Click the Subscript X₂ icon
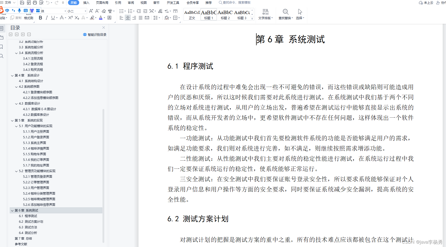 point(77,18)
